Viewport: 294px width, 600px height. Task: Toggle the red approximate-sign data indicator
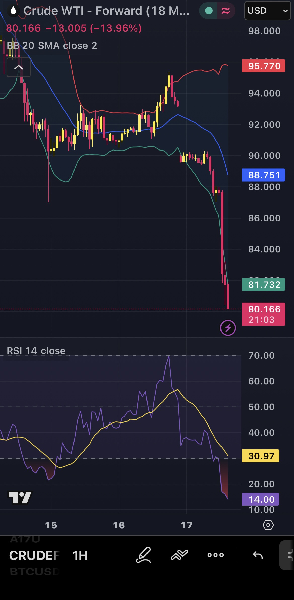click(x=226, y=11)
